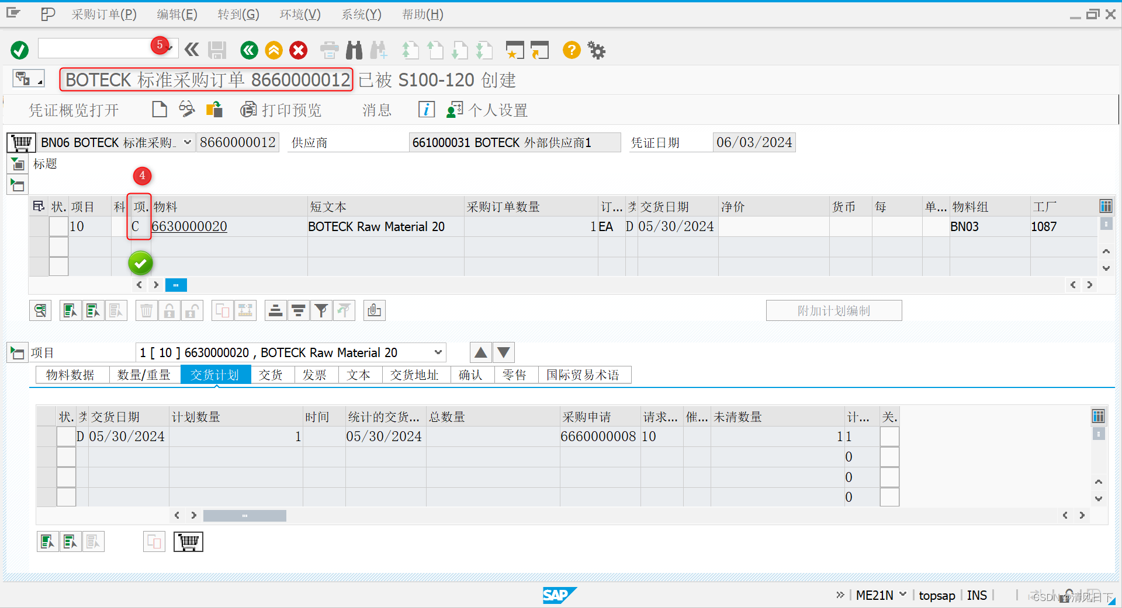Image resolution: width=1122 pixels, height=608 pixels.
Task: Click the item table horizontal scrollbar thumb
Action: (176, 285)
